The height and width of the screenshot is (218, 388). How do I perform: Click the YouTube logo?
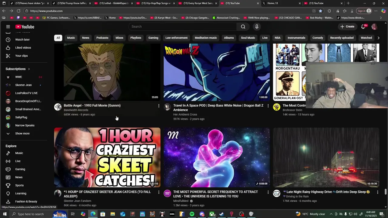(25, 27)
